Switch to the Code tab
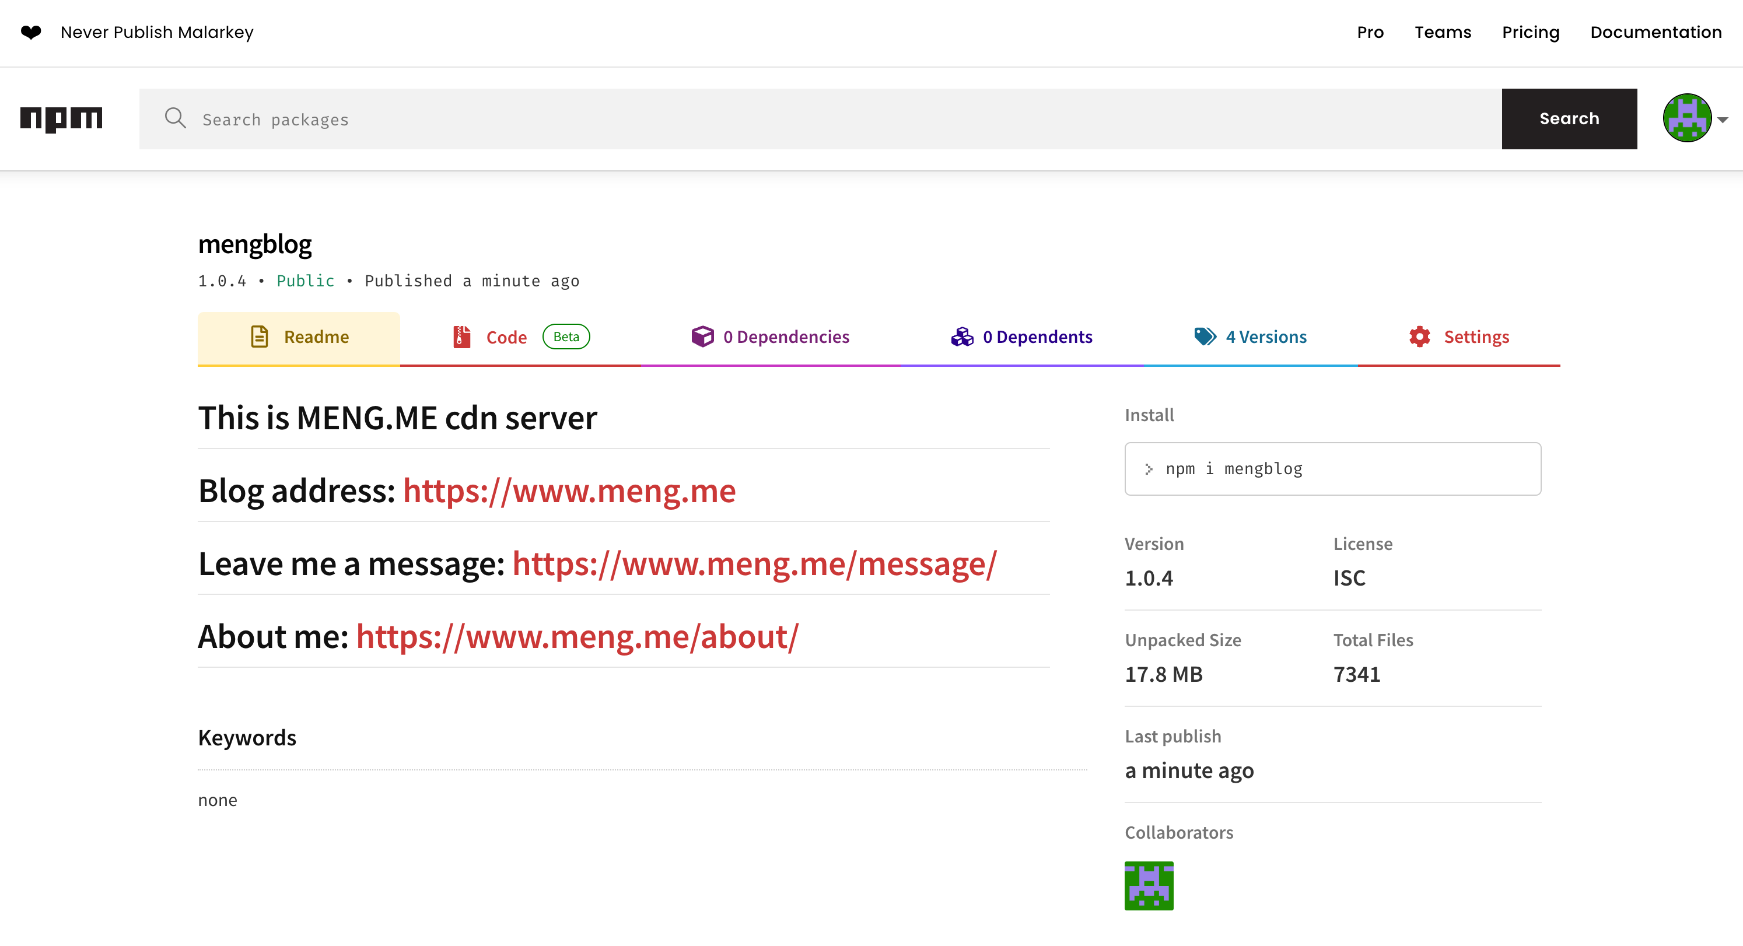 [520, 338]
